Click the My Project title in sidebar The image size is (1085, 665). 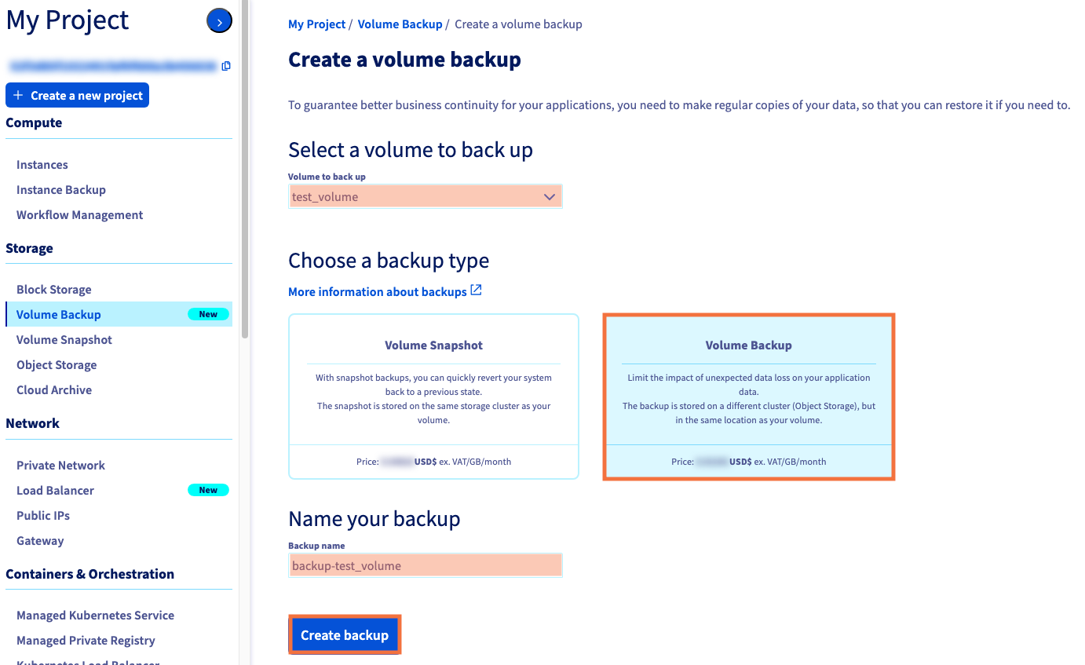coord(68,20)
